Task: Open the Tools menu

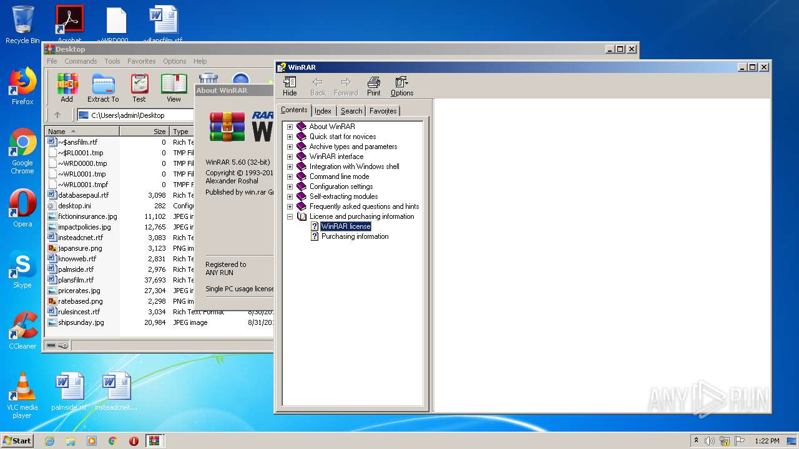Action: pyautogui.click(x=112, y=61)
